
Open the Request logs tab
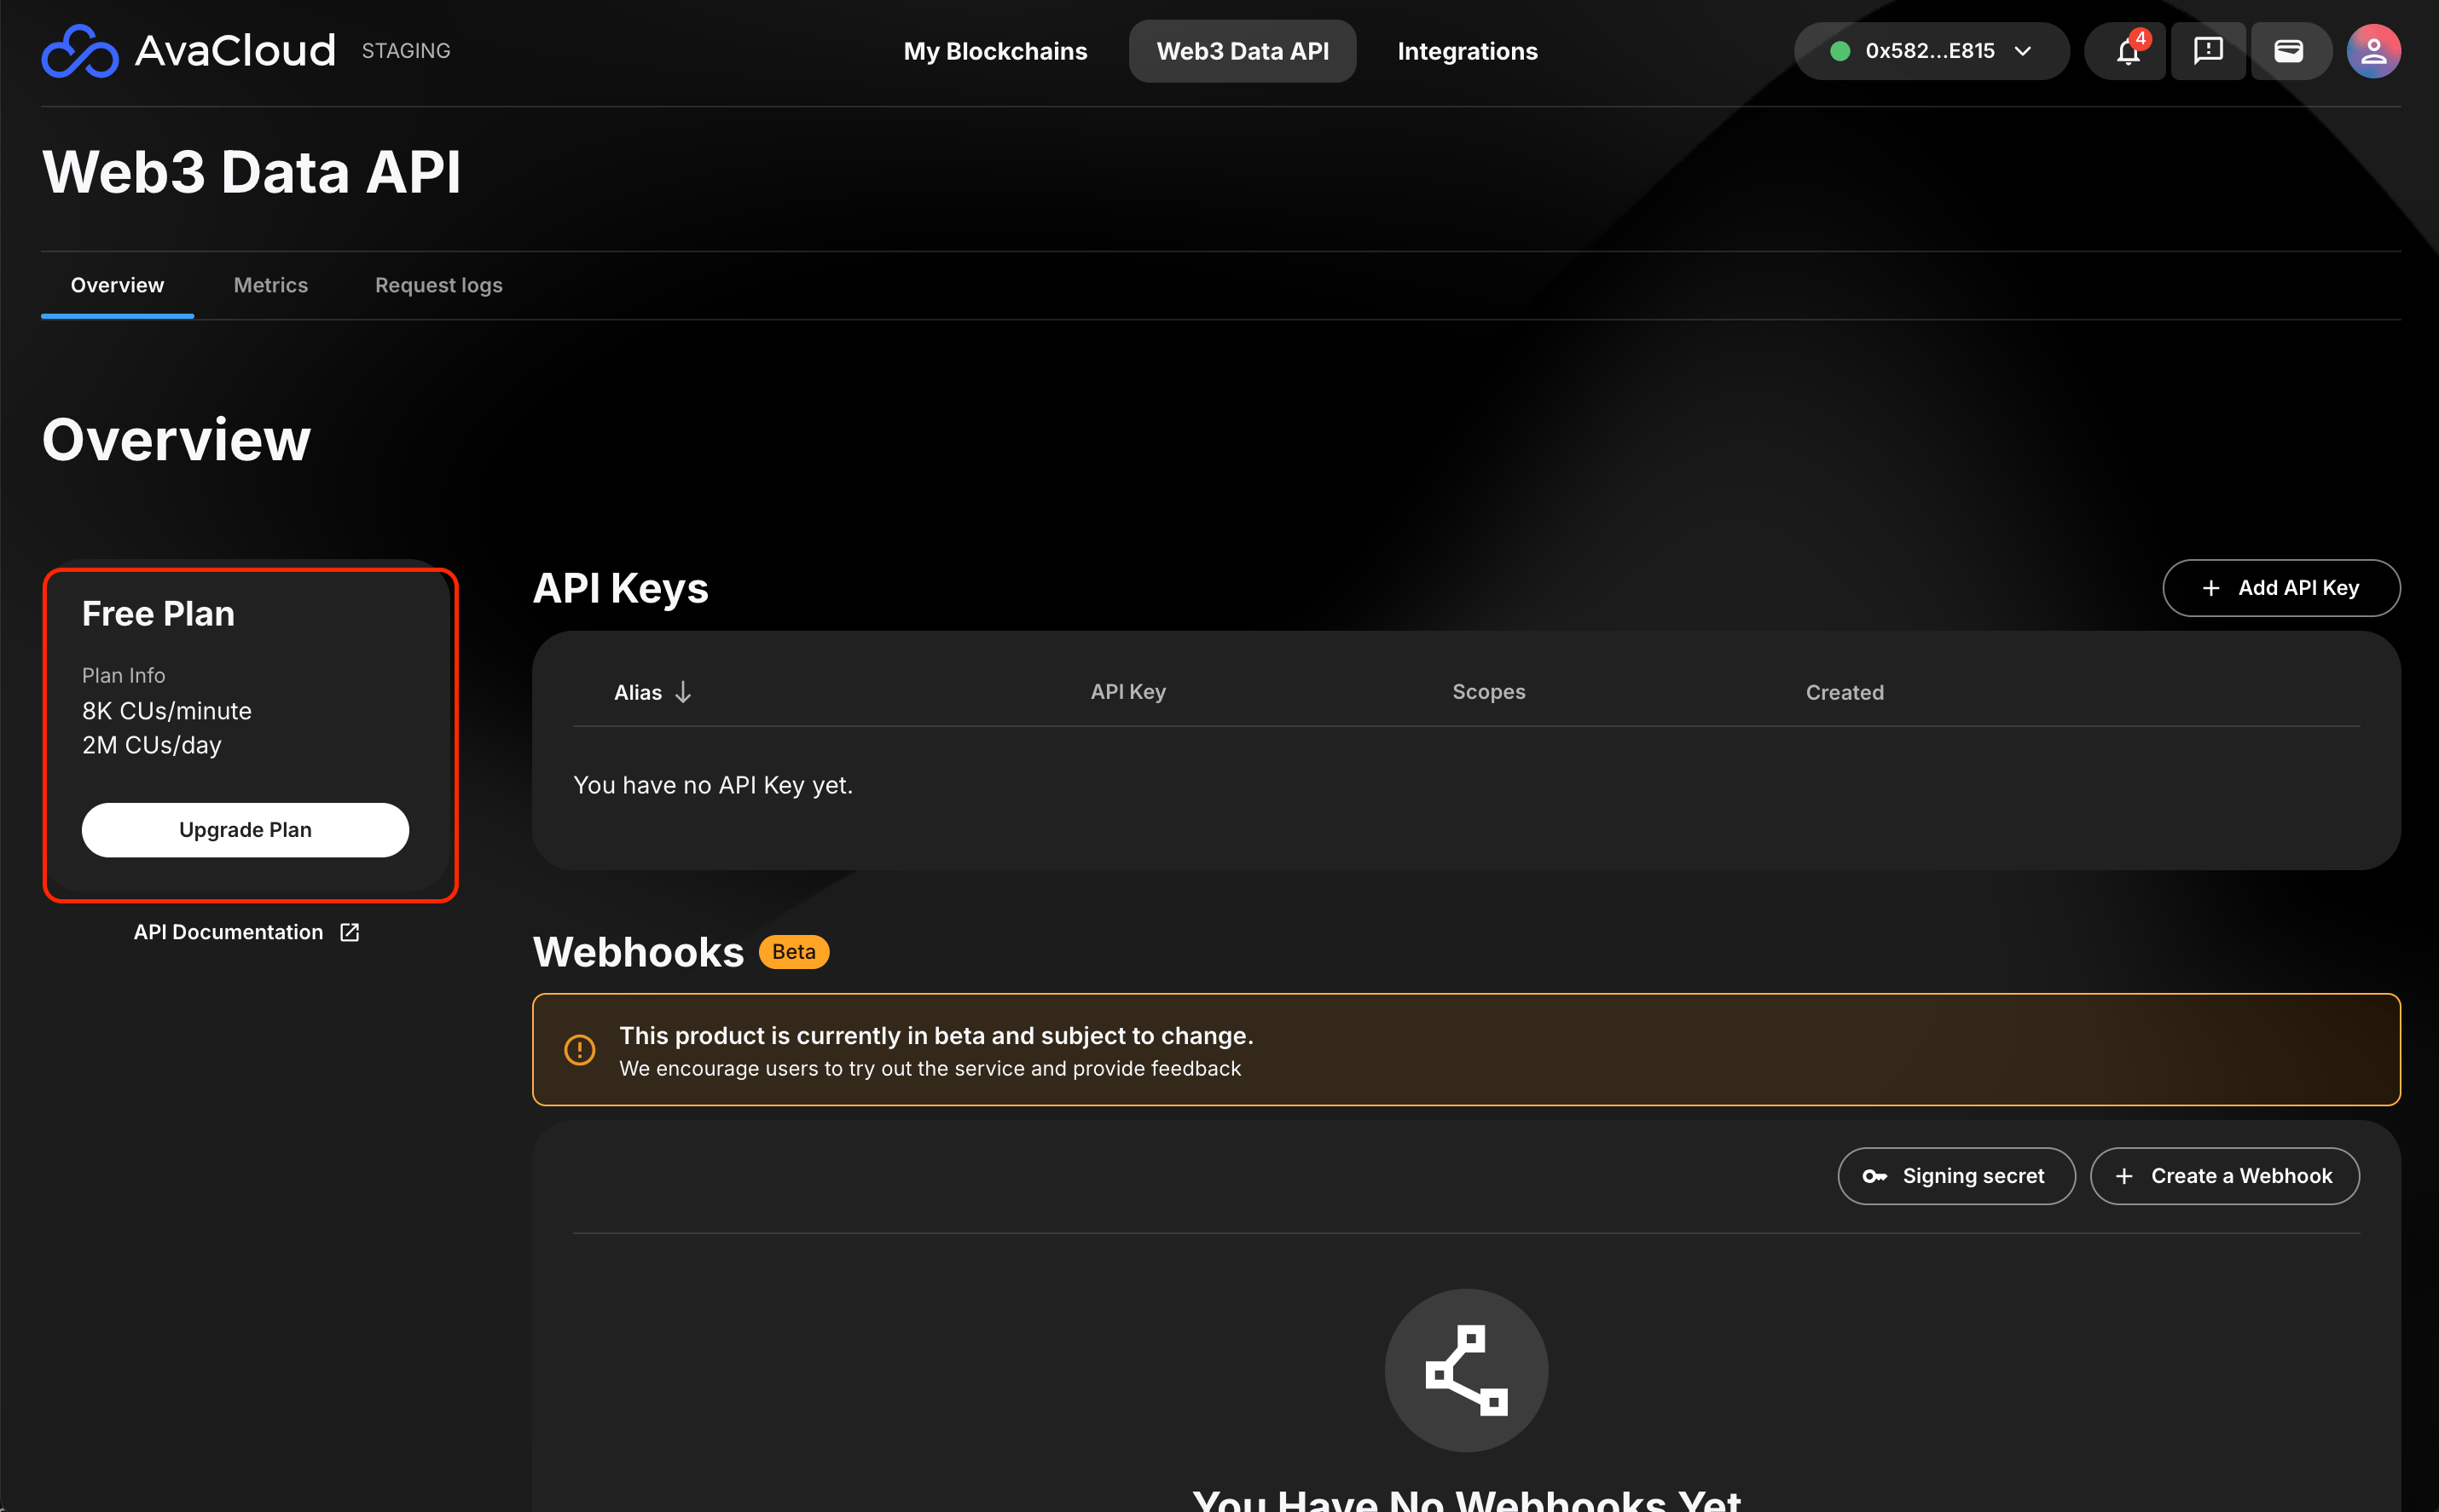coord(438,285)
